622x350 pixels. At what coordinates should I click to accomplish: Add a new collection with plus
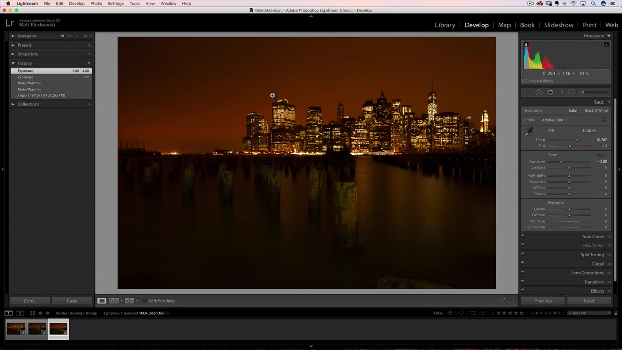point(89,104)
